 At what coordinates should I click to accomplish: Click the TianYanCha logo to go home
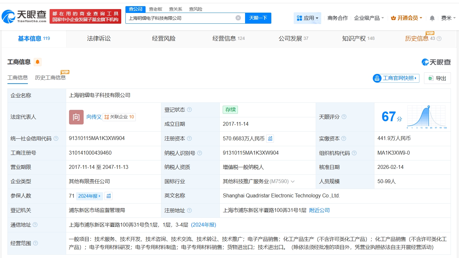point(24,16)
